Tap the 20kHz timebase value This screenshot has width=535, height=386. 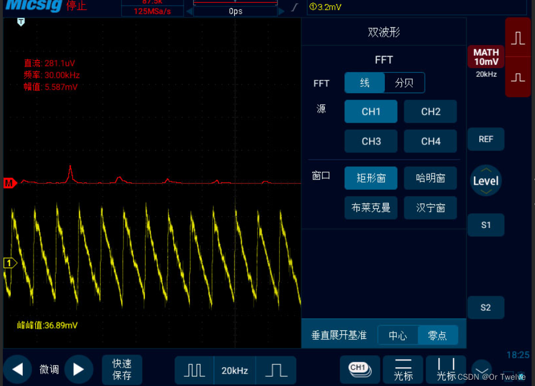(235, 370)
